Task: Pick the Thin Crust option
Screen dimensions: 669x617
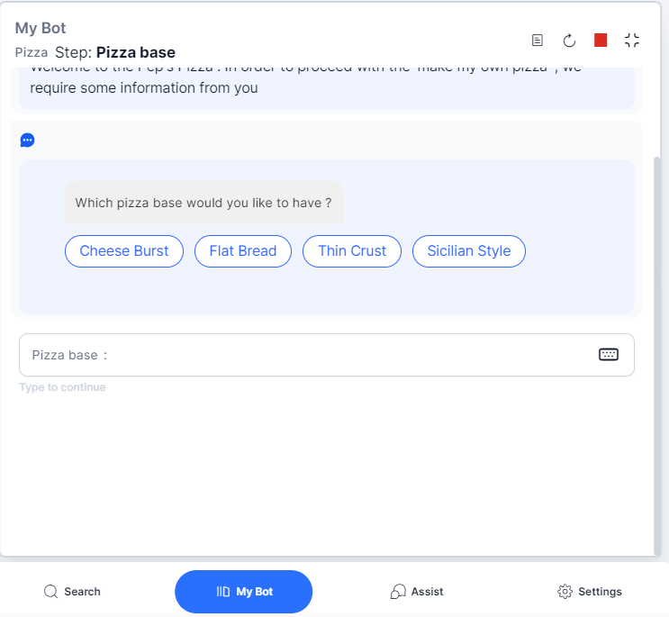Action: point(352,251)
